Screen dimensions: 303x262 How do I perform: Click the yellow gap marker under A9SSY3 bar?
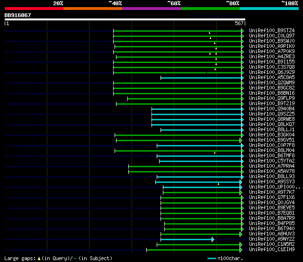(218, 184)
